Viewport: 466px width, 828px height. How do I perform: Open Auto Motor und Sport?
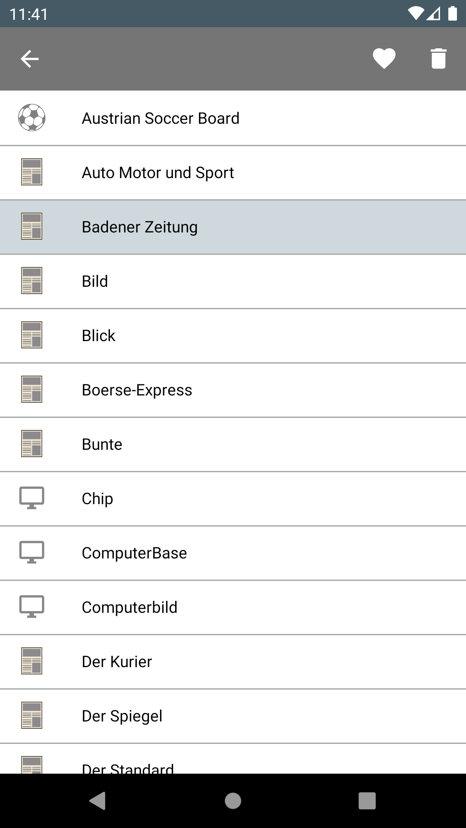233,172
